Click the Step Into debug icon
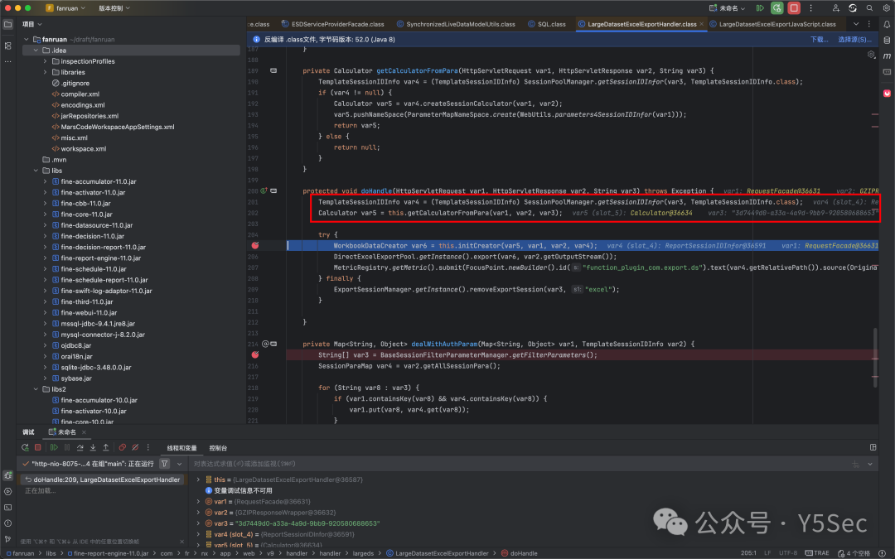Screen dimensions: 895x559 click(93, 448)
